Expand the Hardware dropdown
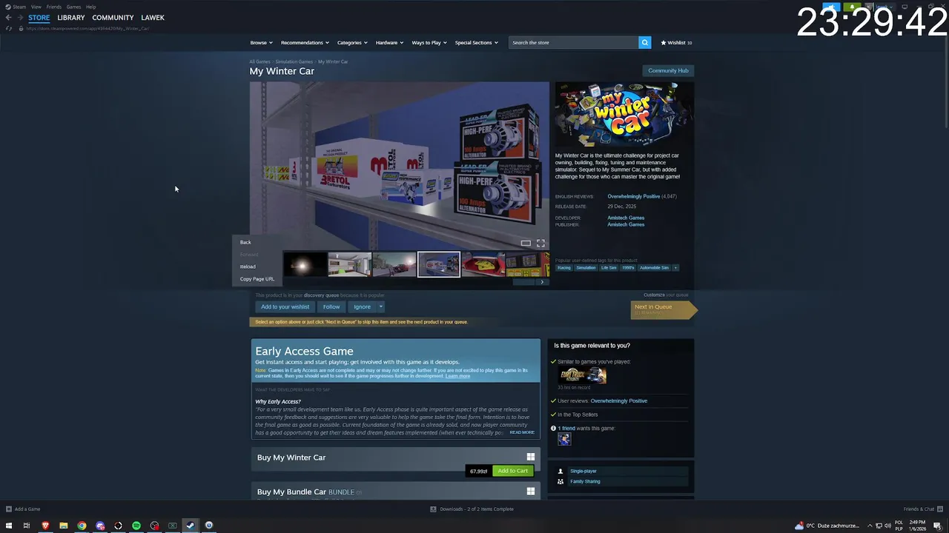The height and width of the screenshot is (533, 949). pyautogui.click(x=389, y=42)
